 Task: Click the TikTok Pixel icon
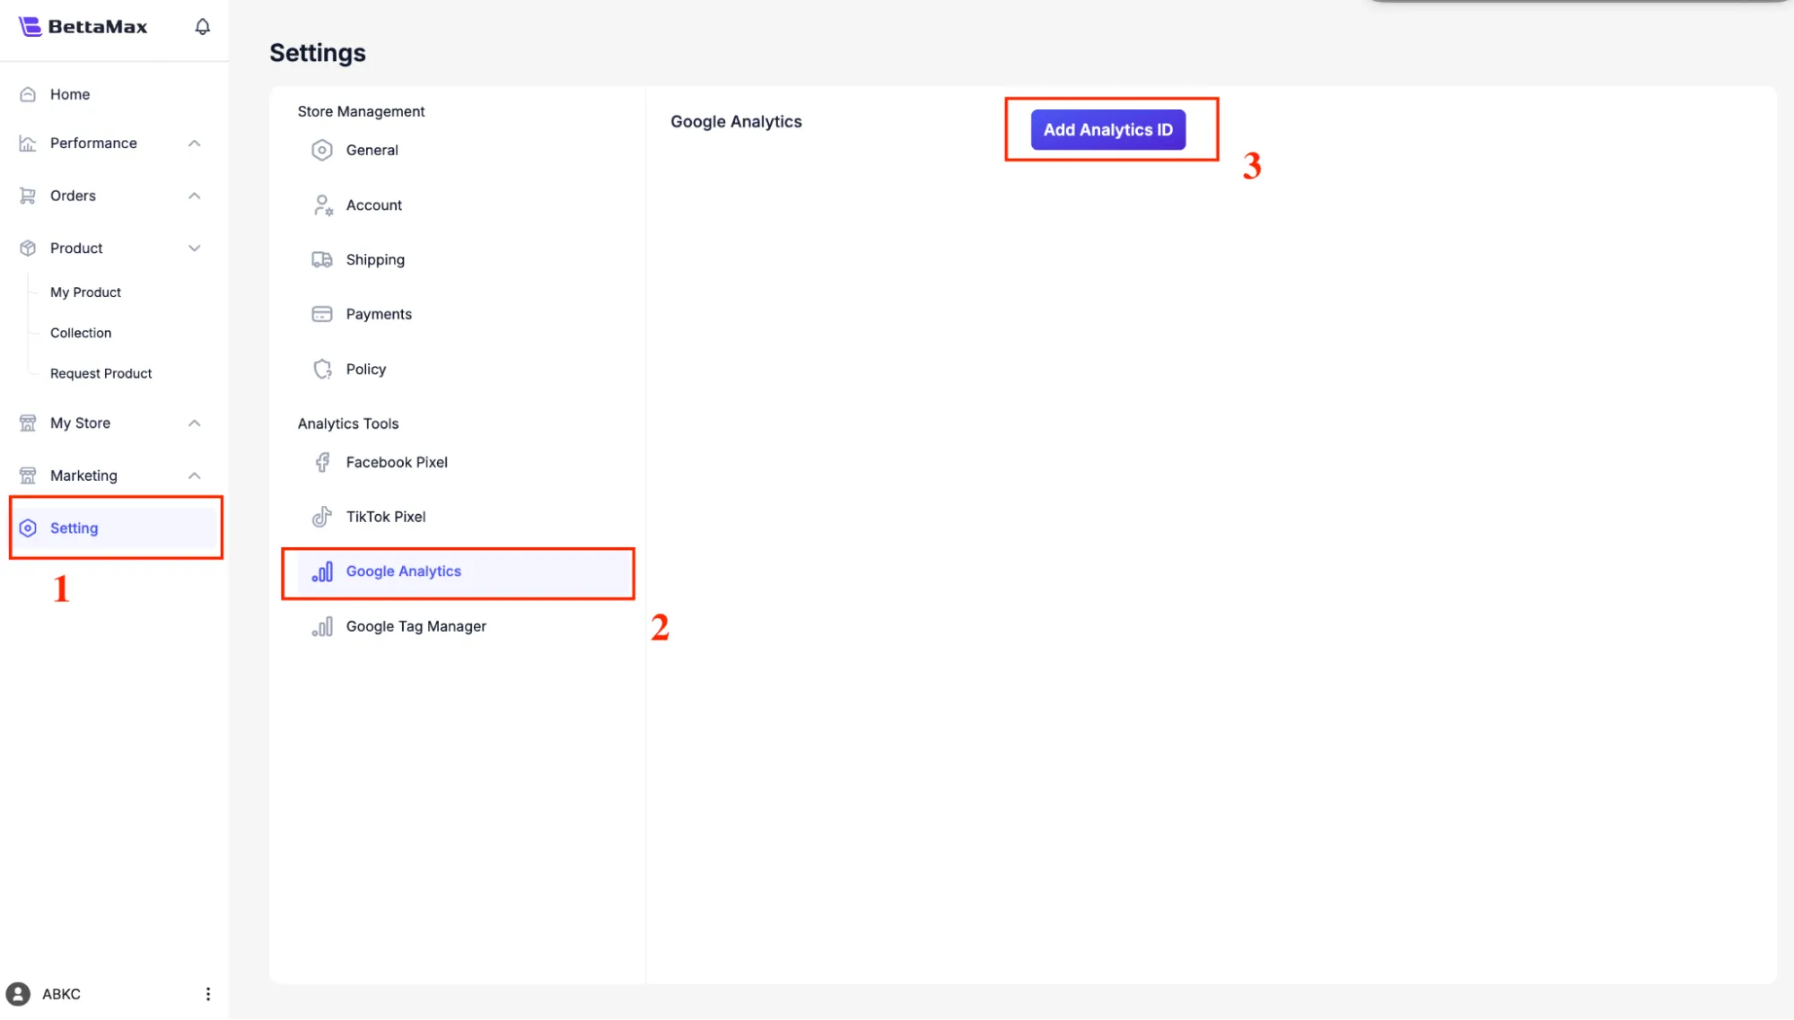coord(321,518)
